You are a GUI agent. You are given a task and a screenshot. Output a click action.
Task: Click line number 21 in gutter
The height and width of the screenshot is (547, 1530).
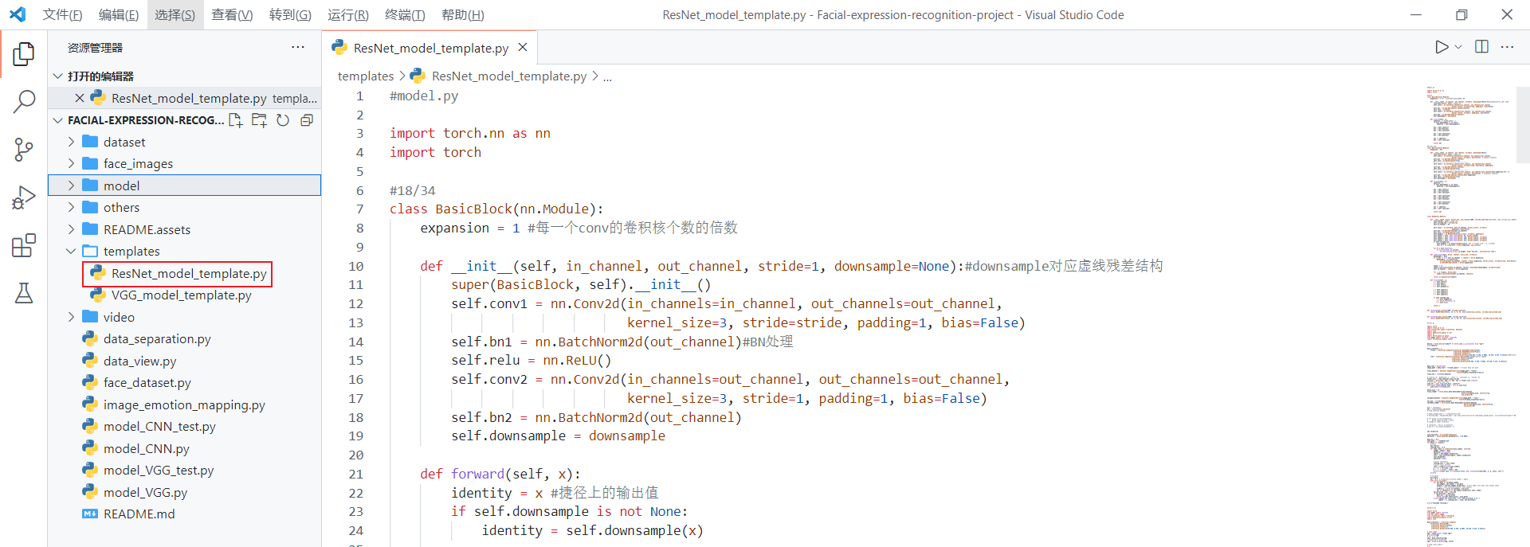(x=355, y=474)
